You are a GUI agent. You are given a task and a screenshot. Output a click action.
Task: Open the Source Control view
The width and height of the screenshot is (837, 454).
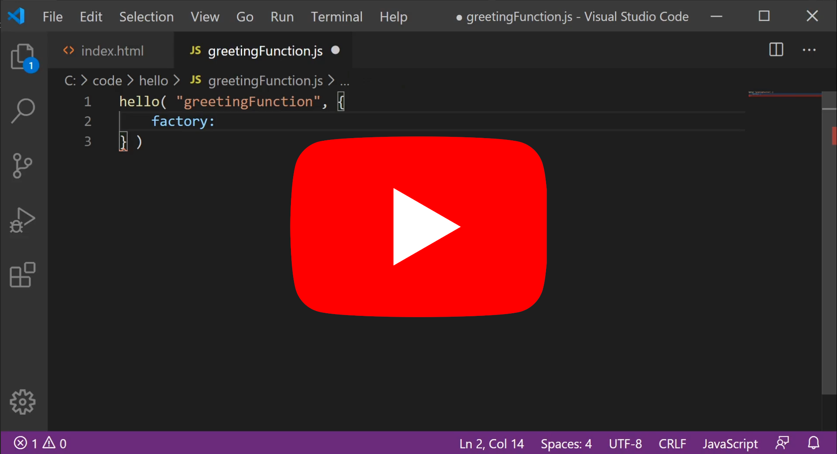point(23,166)
